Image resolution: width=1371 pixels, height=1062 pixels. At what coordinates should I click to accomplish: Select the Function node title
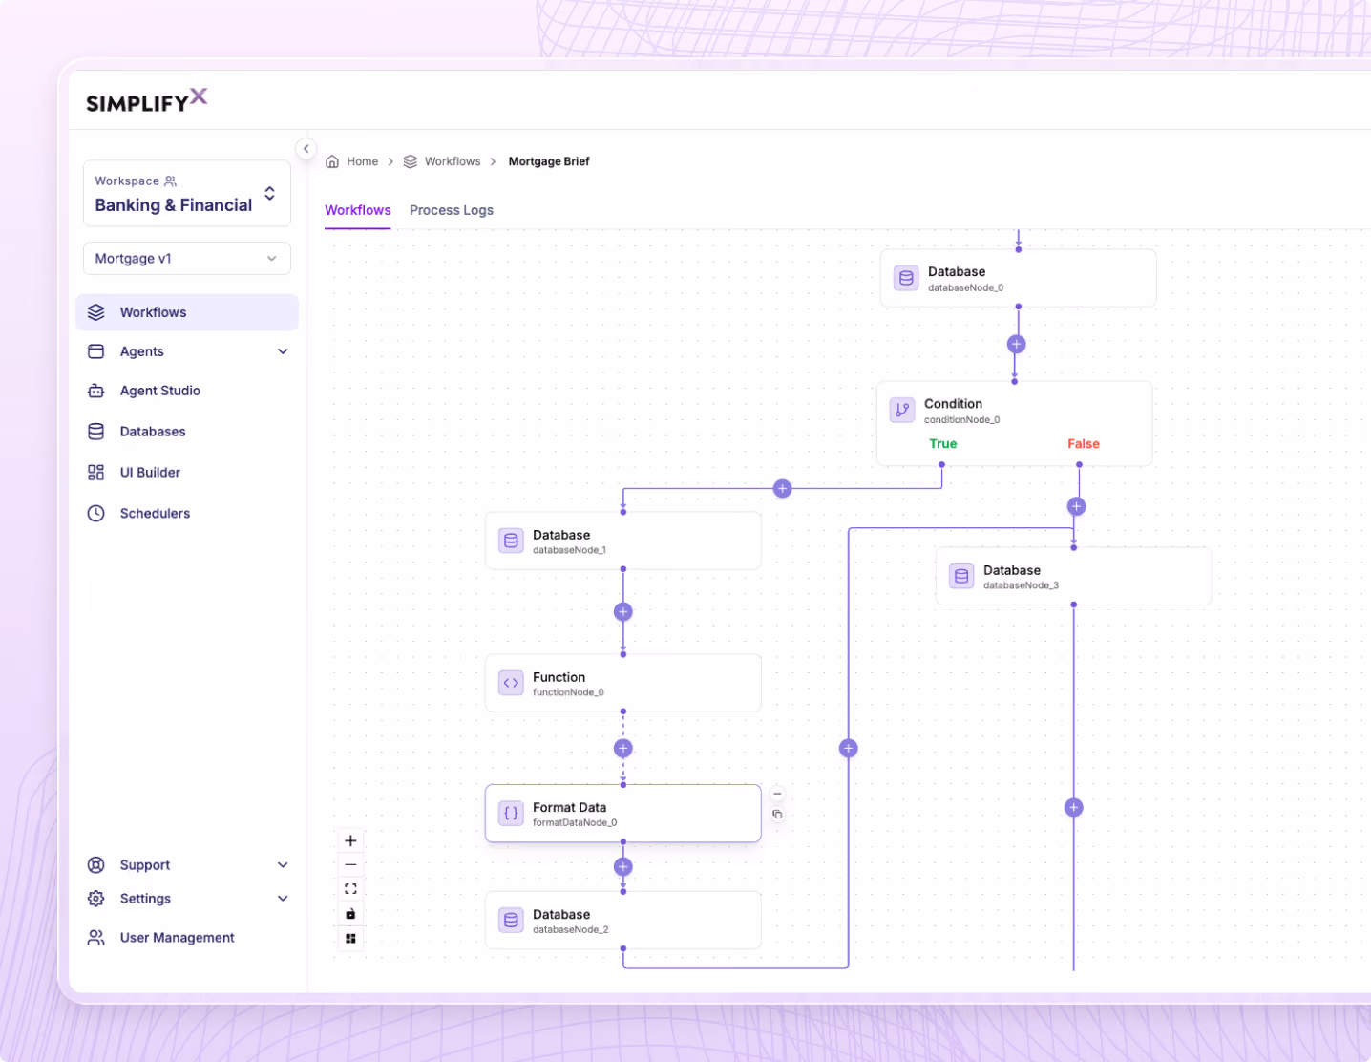[x=559, y=677]
